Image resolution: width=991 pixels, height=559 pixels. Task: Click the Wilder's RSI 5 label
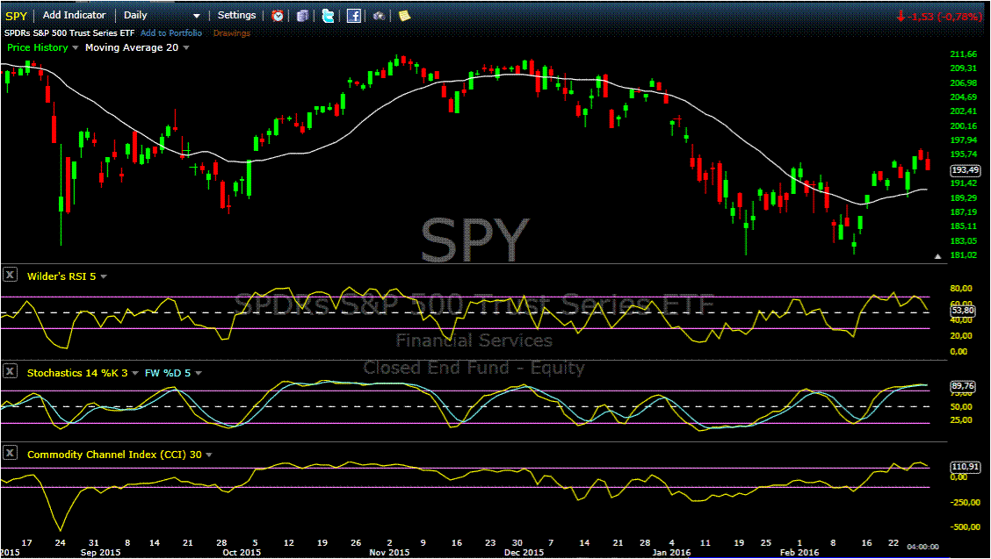pyautogui.click(x=61, y=276)
